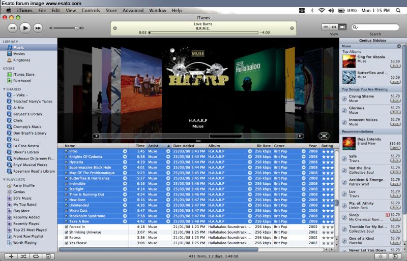Open Wi-Fi status menu
The width and height of the screenshot is (407, 261).
coord(322,10)
